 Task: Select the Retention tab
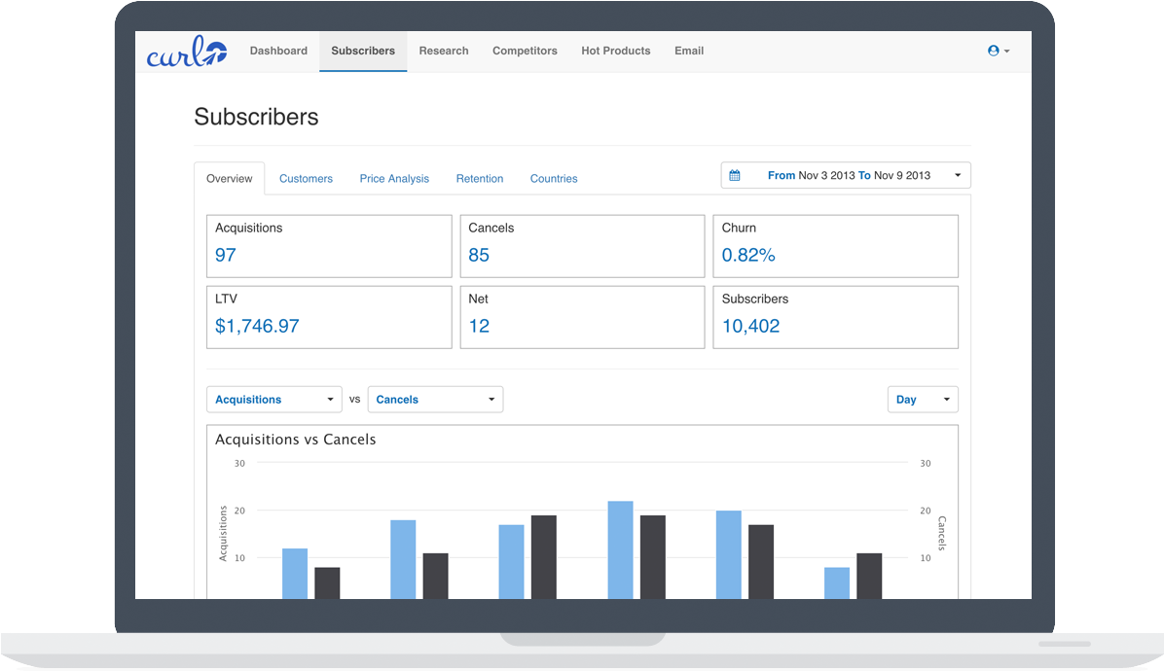click(x=480, y=179)
